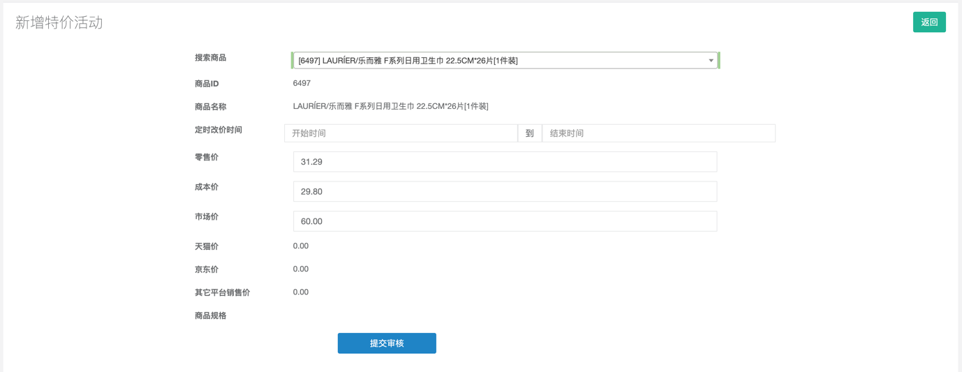Click the 返回 button
The height and width of the screenshot is (372, 962).
point(929,22)
